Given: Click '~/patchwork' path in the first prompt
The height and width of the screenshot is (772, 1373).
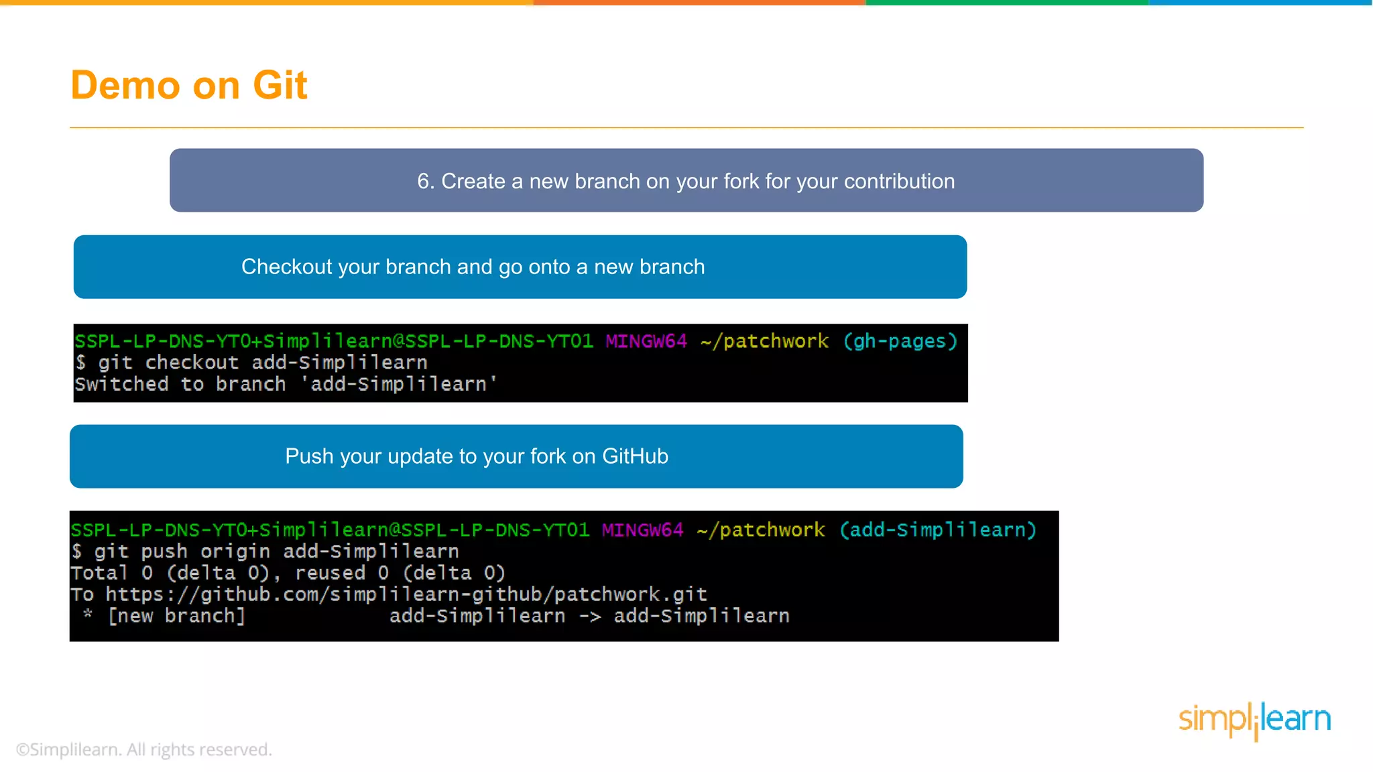Looking at the screenshot, I should click(x=764, y=341).
